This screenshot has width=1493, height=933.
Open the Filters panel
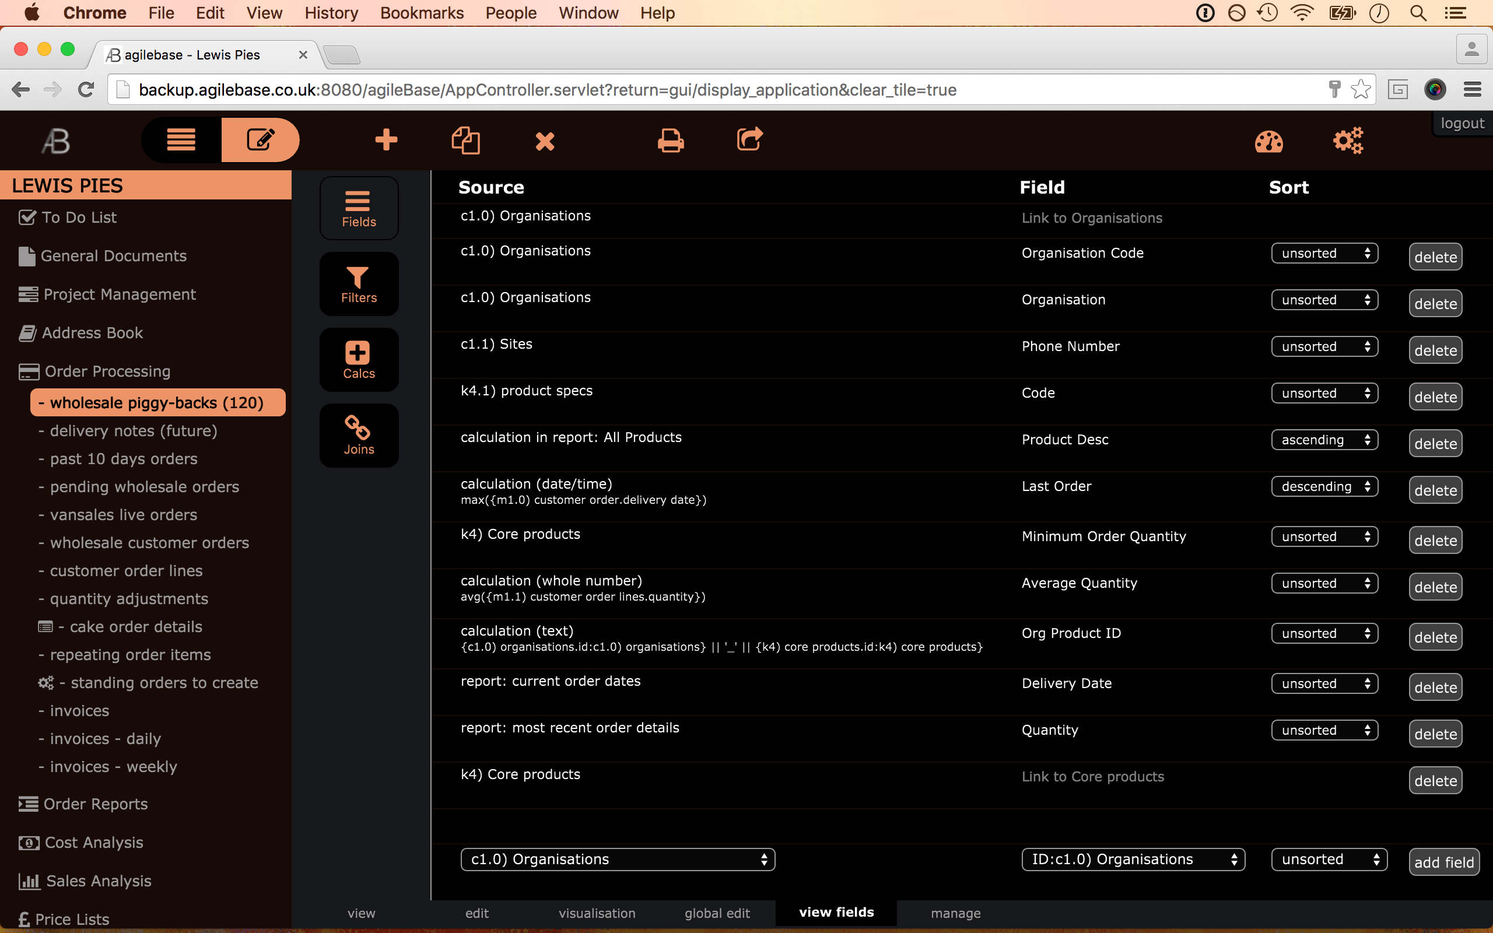coord(359,285)
